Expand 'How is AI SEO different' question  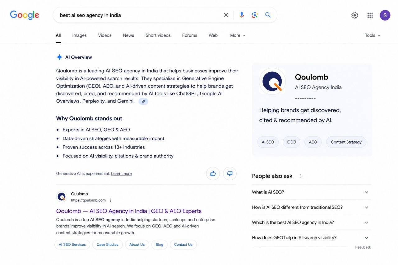312,207
